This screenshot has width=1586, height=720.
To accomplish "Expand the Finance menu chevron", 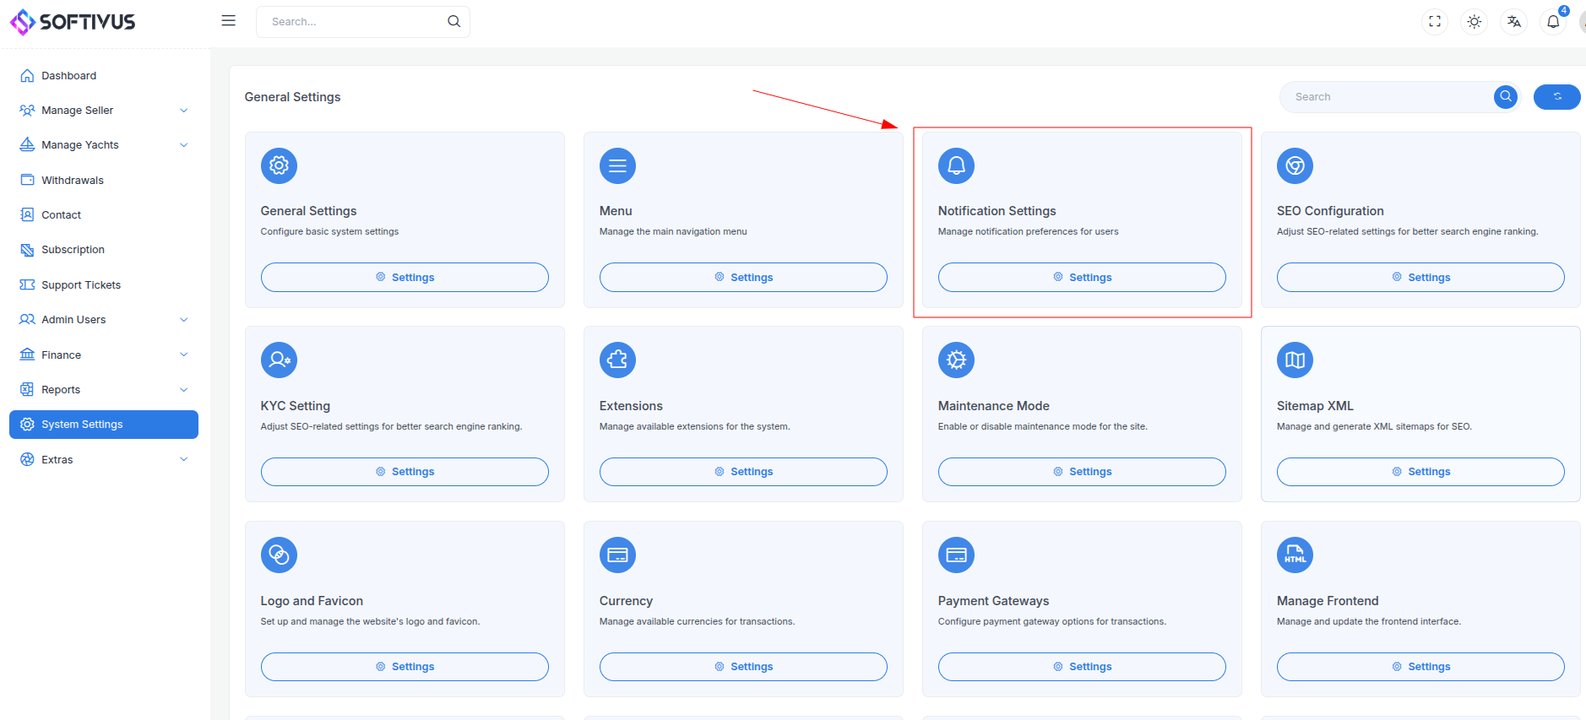I will 183,355.
